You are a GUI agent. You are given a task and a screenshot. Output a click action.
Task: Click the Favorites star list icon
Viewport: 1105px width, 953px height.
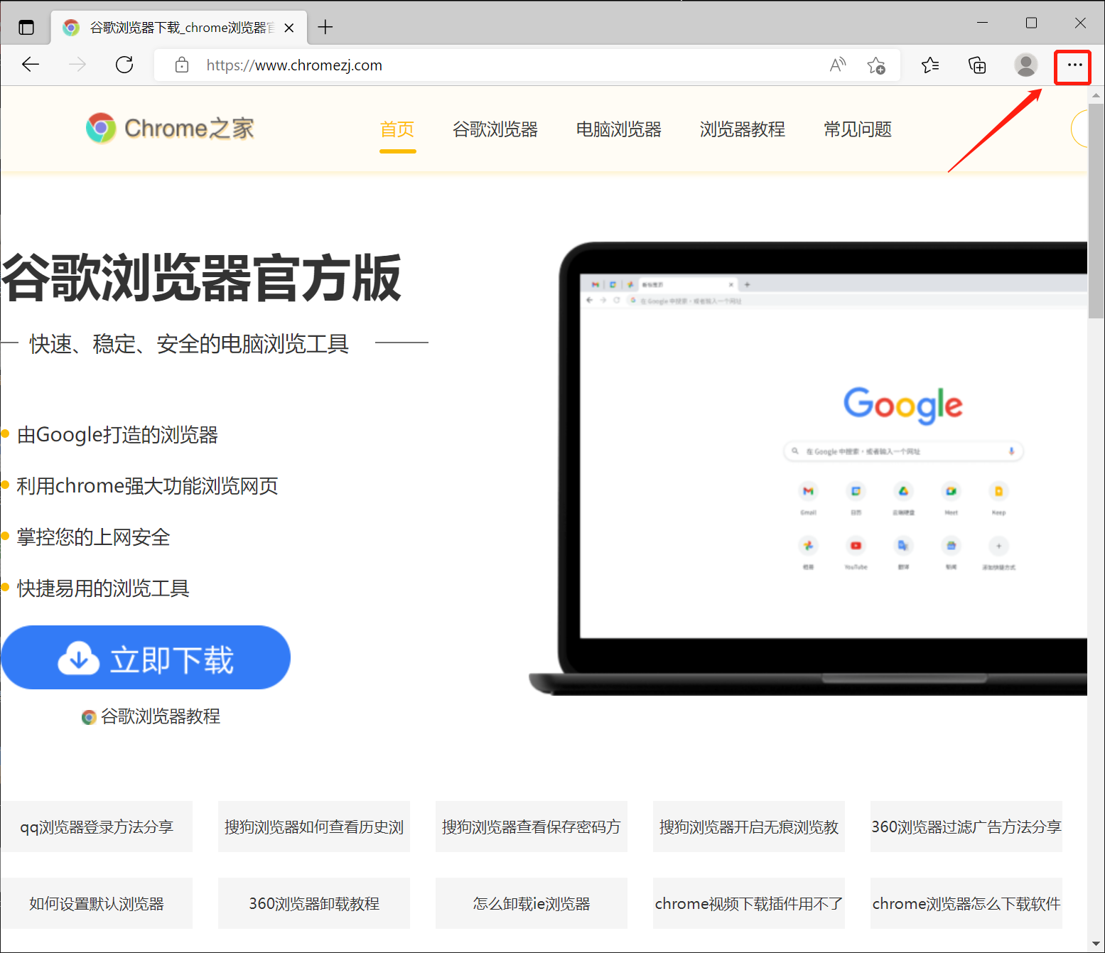tap(929, 65)
